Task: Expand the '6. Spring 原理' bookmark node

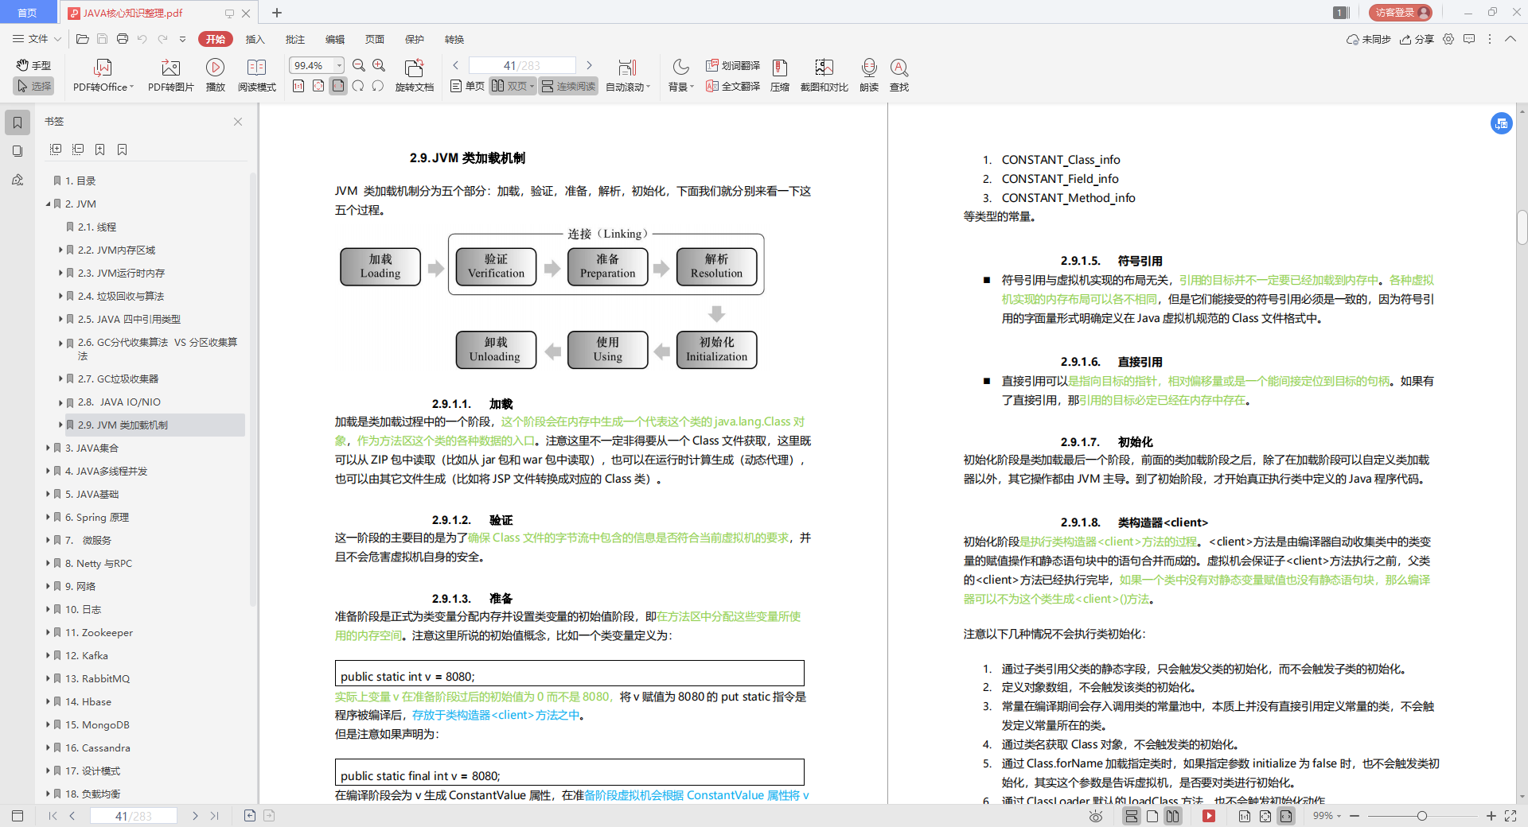Action: coord(48,517)
